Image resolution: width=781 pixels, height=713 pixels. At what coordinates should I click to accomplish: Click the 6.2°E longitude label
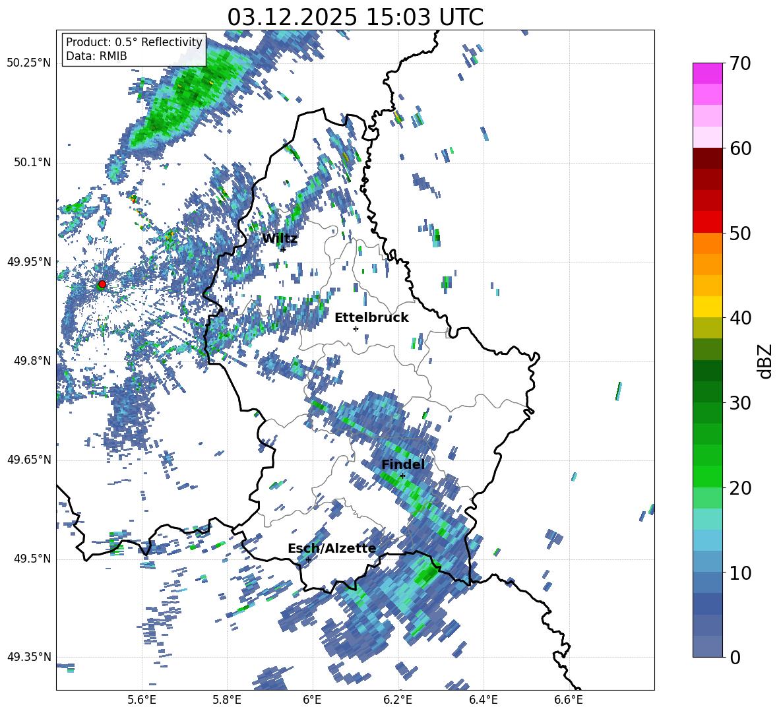pyautogui.click(x=398, y=700)
